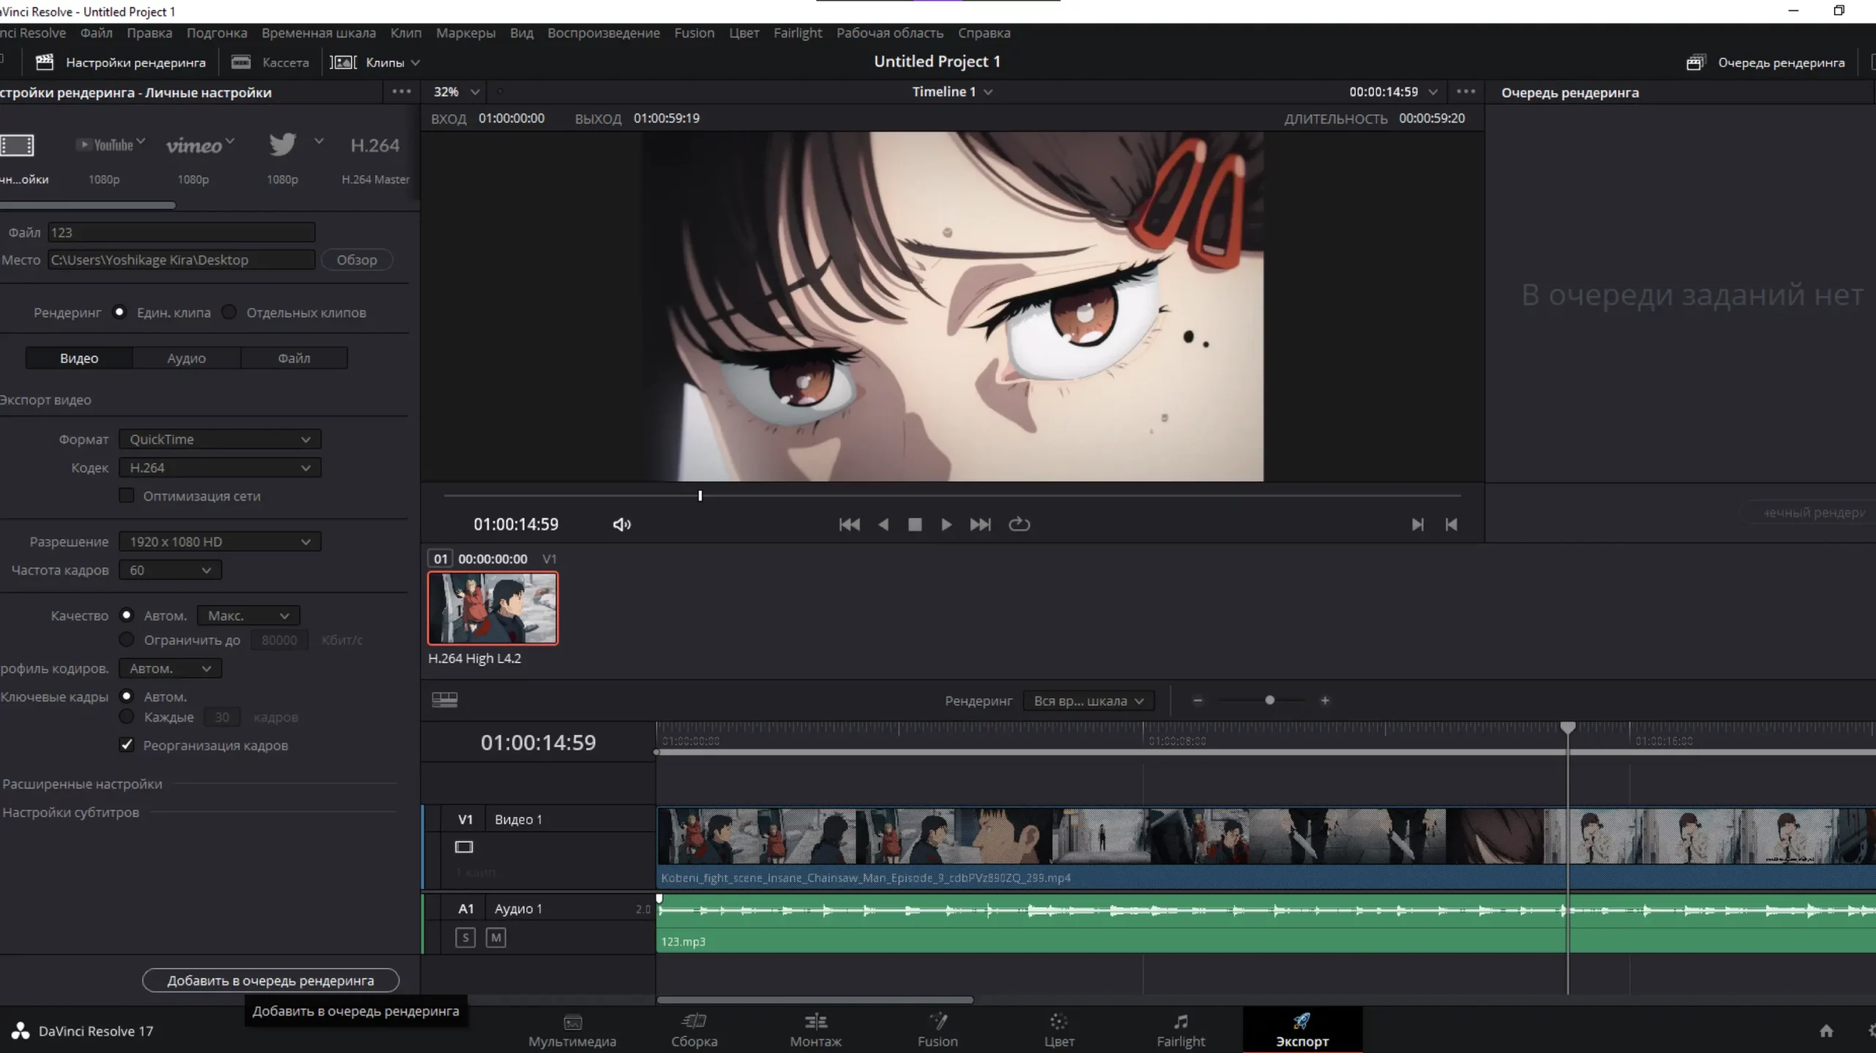
Task: Zoom in the timeline with plus icon
Action: click(x=1325, y=701)
